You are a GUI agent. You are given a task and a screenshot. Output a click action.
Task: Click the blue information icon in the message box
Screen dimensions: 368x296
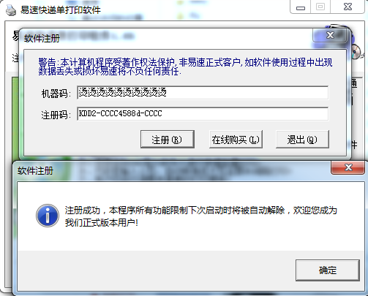coord(48,216)
